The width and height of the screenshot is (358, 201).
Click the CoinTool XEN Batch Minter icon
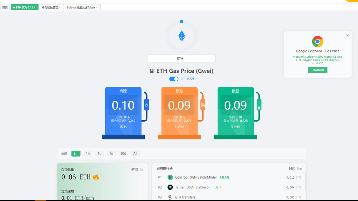pos(170,177)
